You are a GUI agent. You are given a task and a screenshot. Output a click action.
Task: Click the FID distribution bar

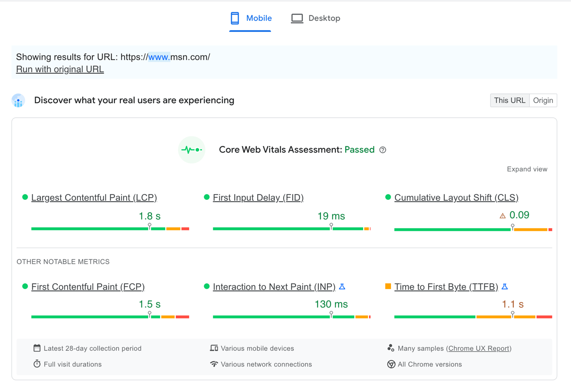292,228
